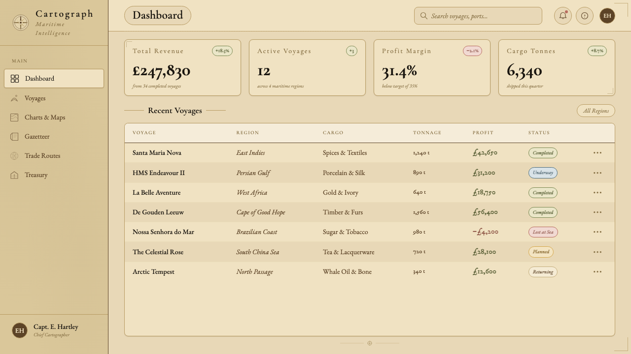
Task: Open Charts & Maps section
Action: pos(54,118)
